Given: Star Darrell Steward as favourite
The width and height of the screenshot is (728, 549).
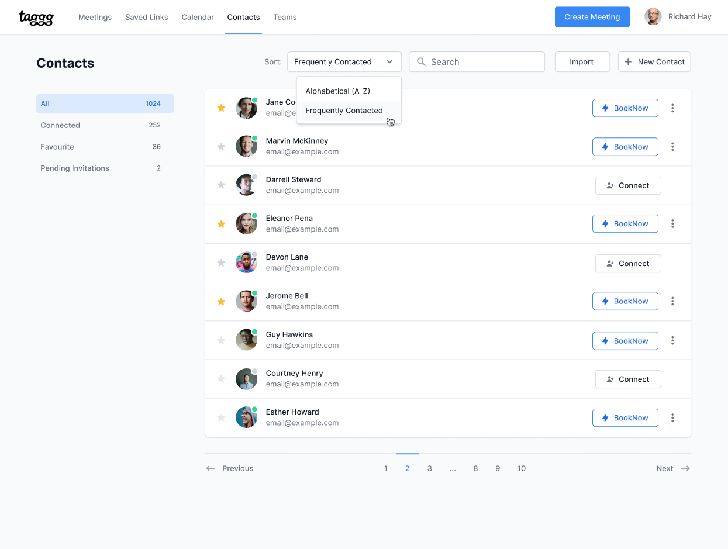Looking at the screenshot, I should pos(221,185).
